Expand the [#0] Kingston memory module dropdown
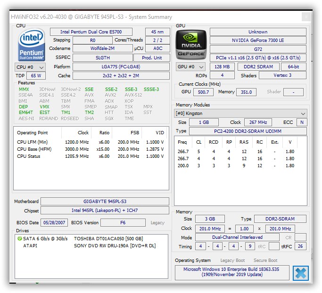 240,114
